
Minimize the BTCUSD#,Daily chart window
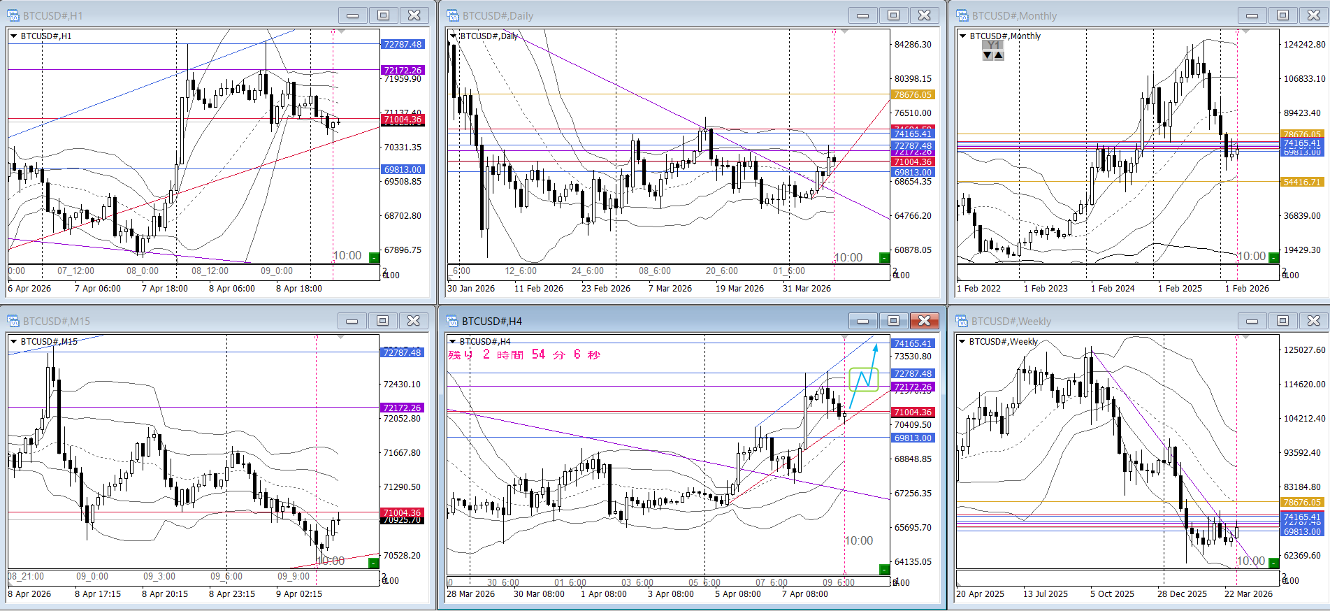coord(862,15)
